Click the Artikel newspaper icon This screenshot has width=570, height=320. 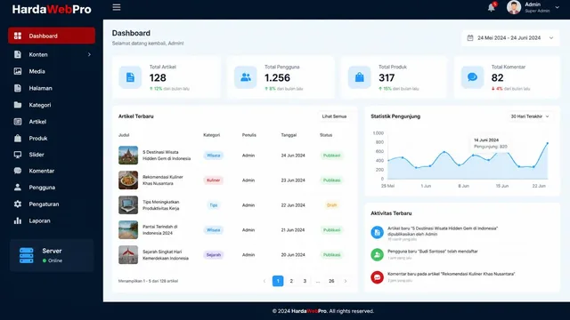click(18, 122)
